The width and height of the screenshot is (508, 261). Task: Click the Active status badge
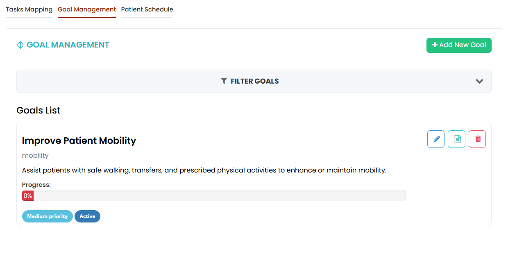pyautogui.click(x=87, y=216)
